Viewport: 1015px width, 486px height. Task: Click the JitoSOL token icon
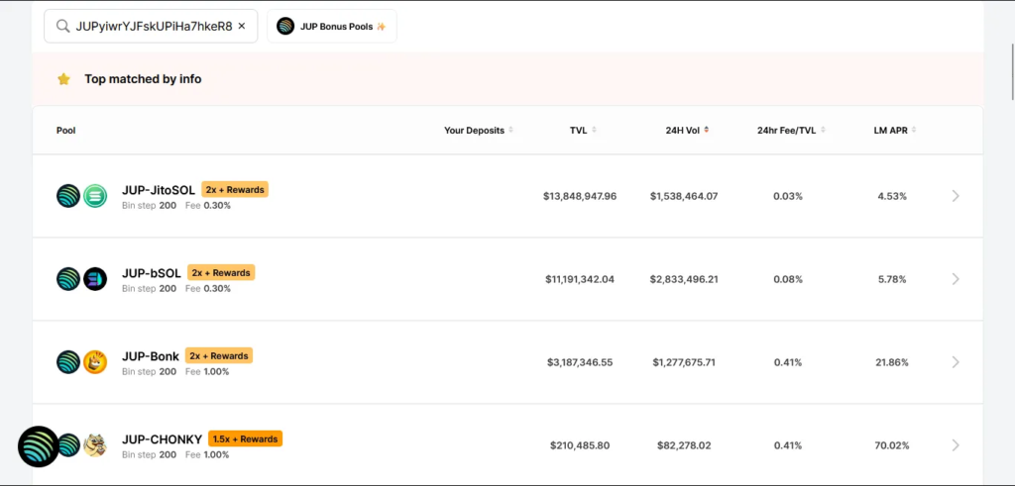coord(95,196)
